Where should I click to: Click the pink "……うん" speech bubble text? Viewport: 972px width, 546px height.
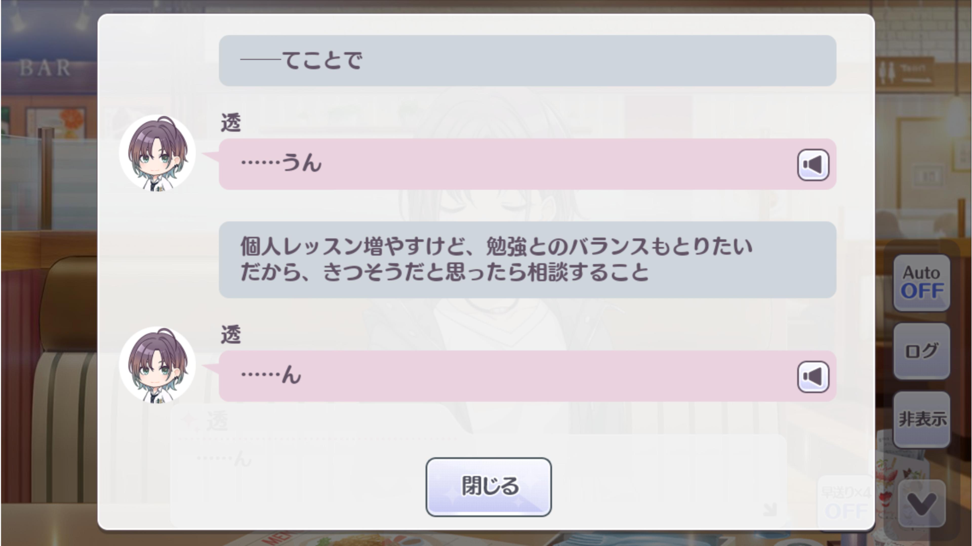(x=281, y=163)
